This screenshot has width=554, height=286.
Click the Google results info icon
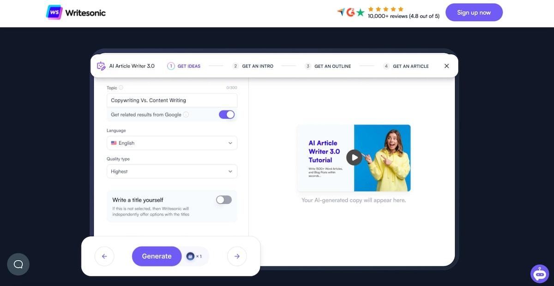(186, 114)
